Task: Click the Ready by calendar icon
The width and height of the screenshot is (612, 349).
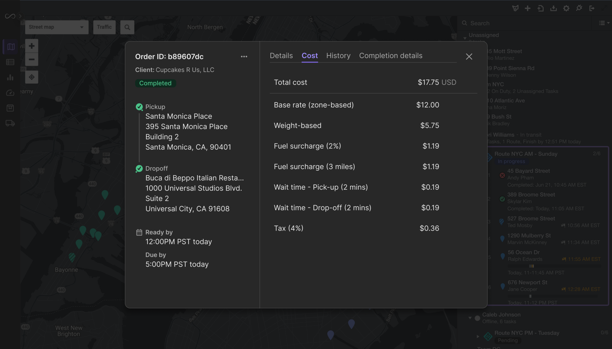Action: point(139,232)
